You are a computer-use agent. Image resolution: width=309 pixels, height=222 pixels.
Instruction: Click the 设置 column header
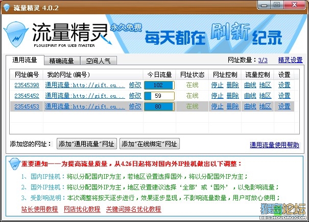click(284, 75)
